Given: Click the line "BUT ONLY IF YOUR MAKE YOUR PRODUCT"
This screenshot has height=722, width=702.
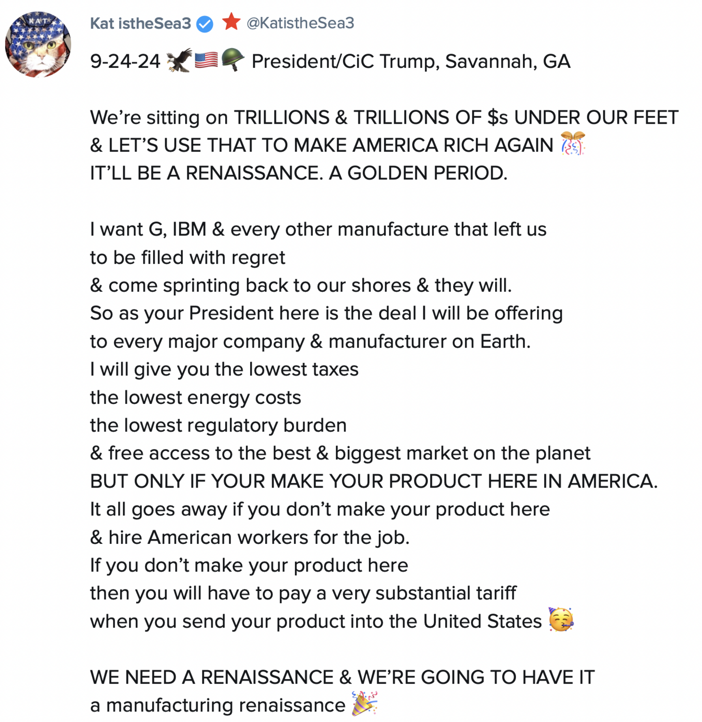Looking at the screenshot, I should [373, 481].
